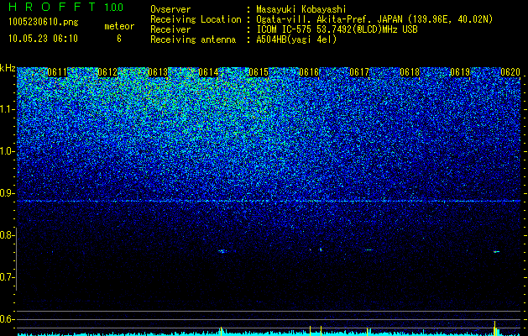528x336 pixels.
Task: Click the 0.6 kHz axis label
Action: (x=8, y=319)
